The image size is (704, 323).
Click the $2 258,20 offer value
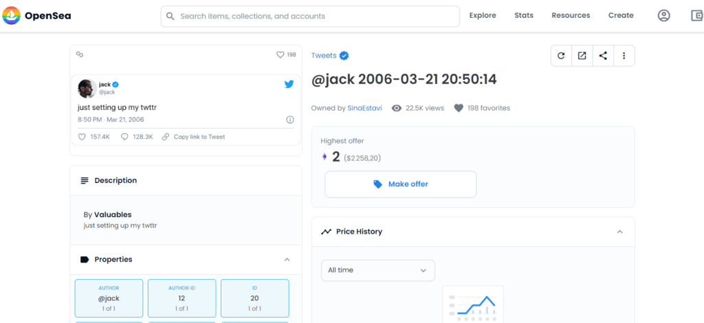[x=362, y=158]
